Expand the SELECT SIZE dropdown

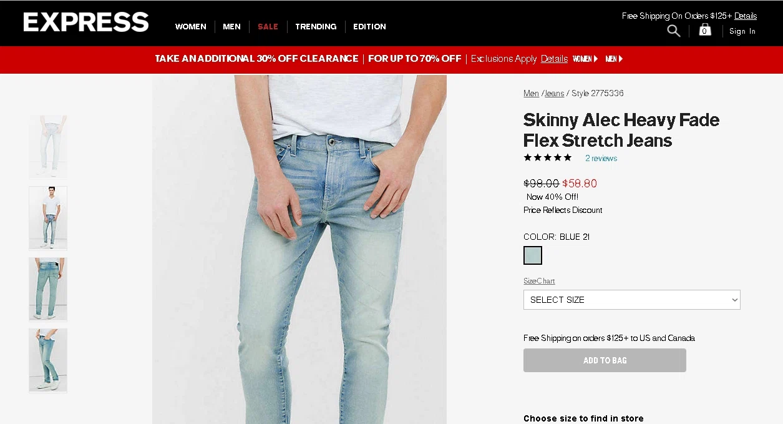631,300
